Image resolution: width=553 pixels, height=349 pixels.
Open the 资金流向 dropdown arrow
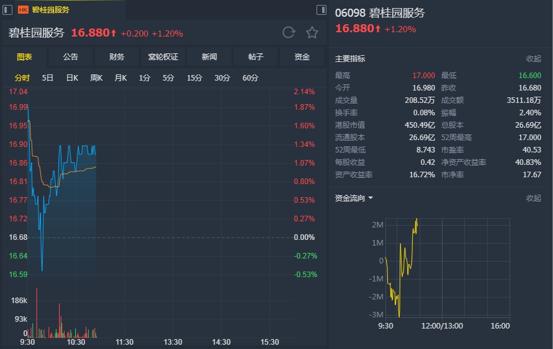pyautogui.click(x=371, y=198)
